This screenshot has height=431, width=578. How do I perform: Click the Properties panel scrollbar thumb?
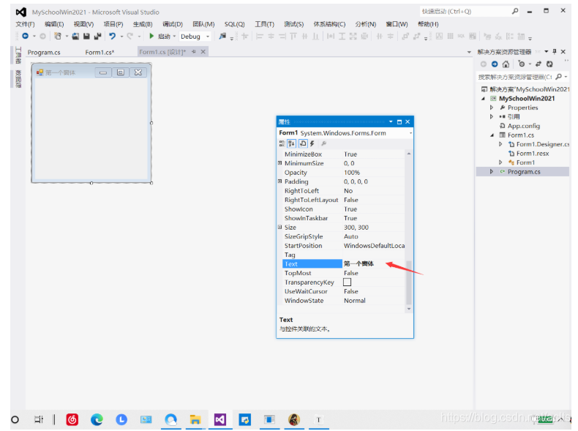[408, 282]
